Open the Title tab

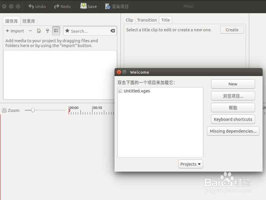[165, 20]
